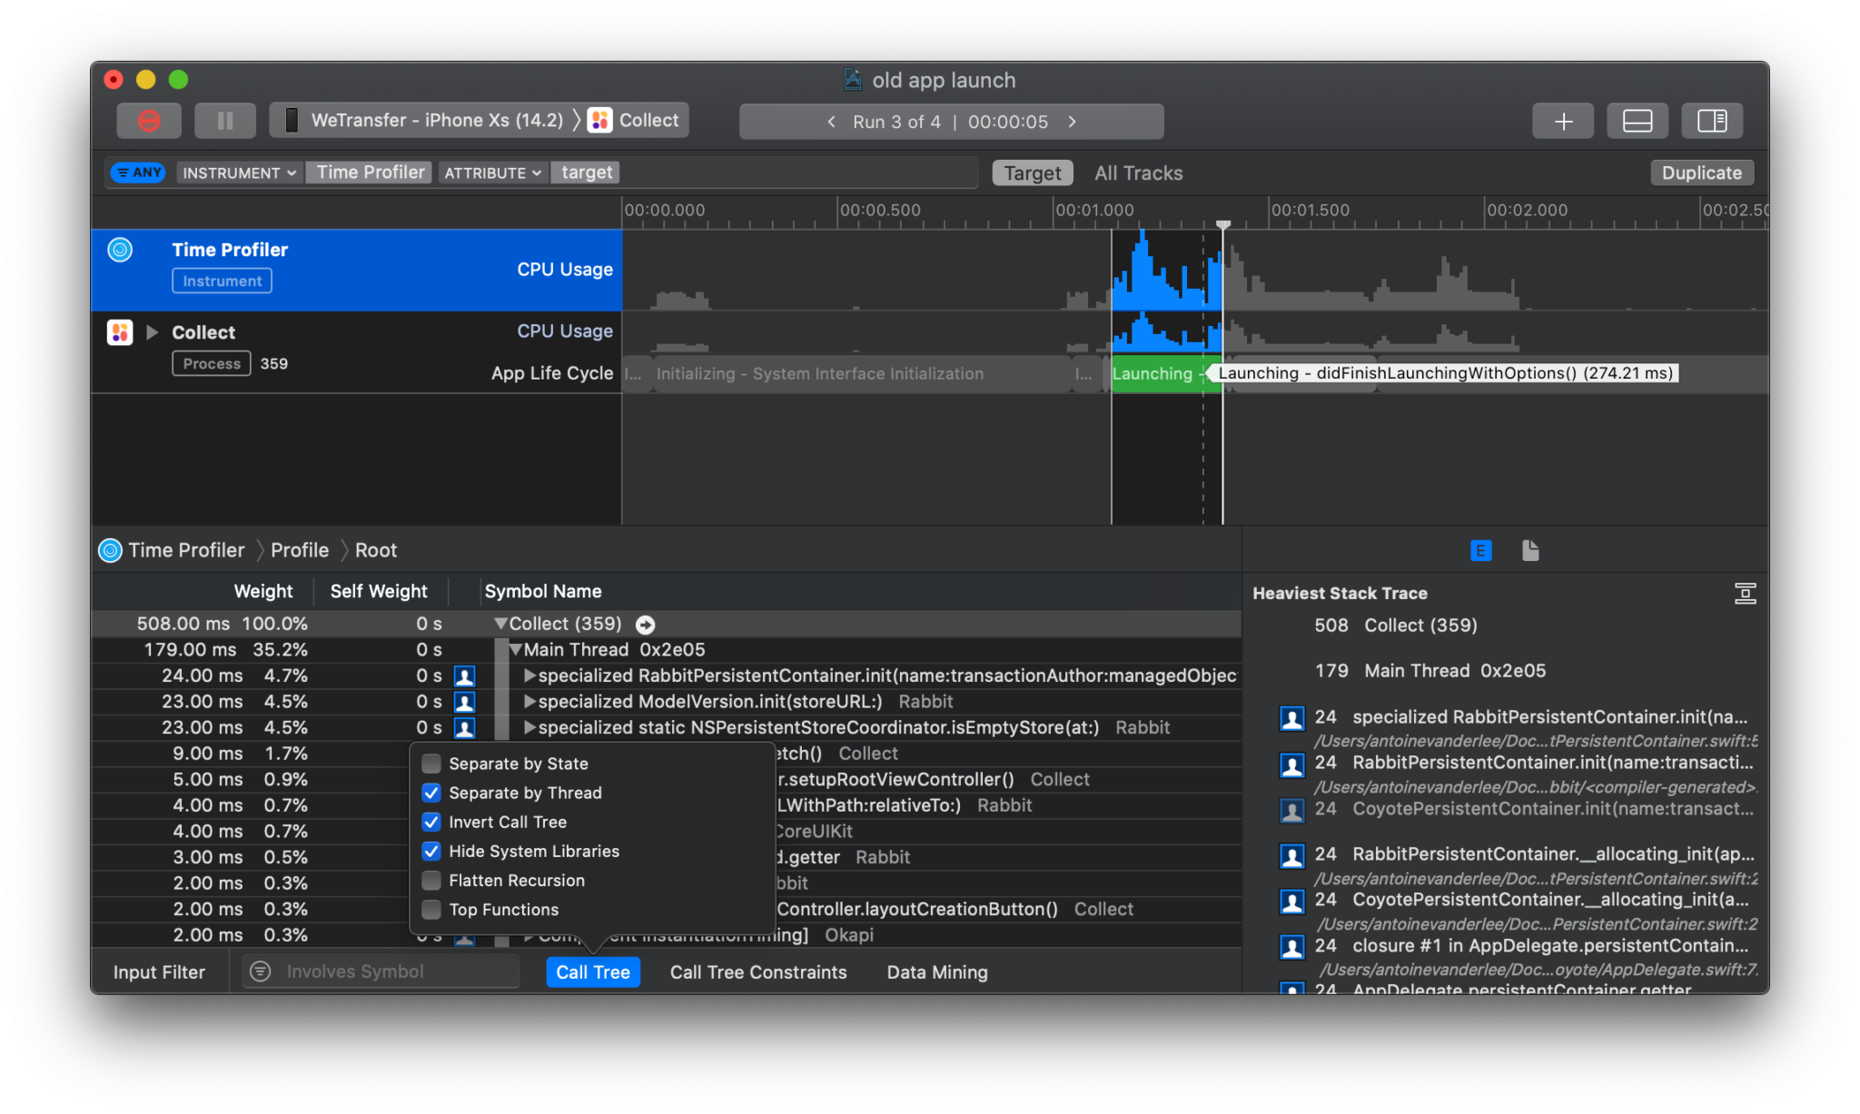Expand the Collect process row triangle
The height and width of the screenshot is (1114, 1860).
tap(153, 332)
